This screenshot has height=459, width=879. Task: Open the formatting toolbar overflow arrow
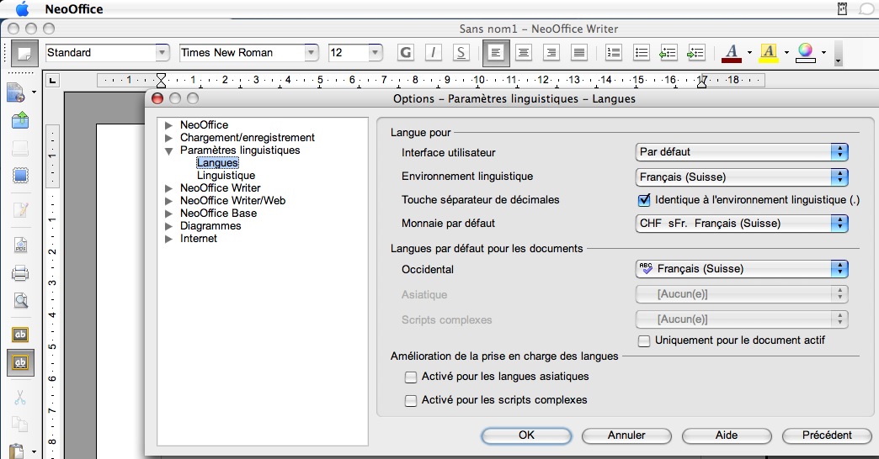838,53
